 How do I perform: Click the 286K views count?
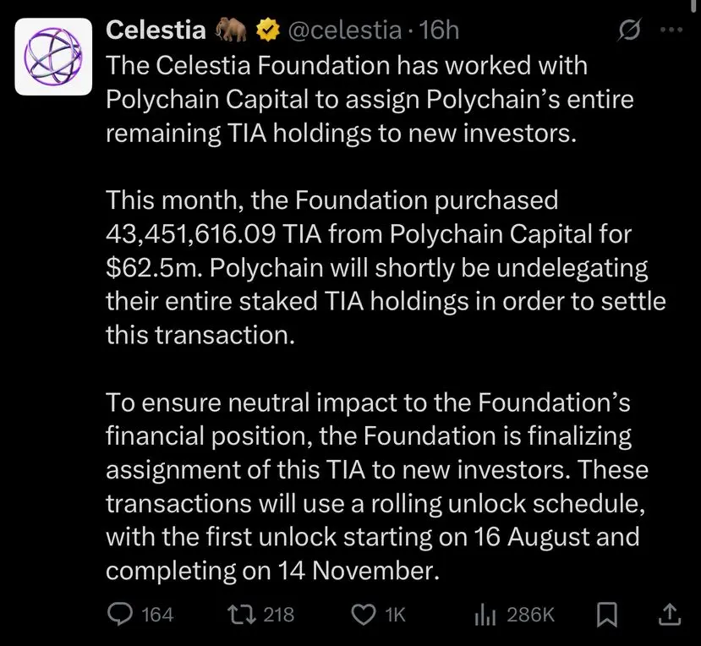coord(531,614)
